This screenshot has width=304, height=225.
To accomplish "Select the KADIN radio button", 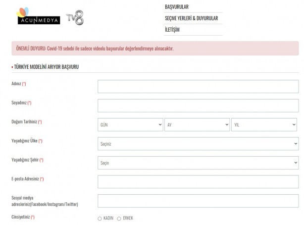I will point(100,219).
